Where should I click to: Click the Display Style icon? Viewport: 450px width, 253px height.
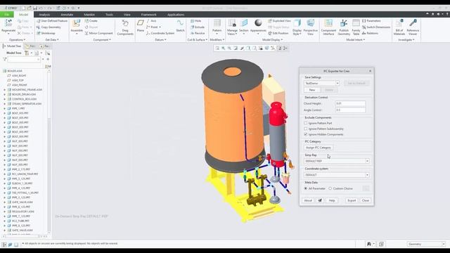[x=297, y=23]
